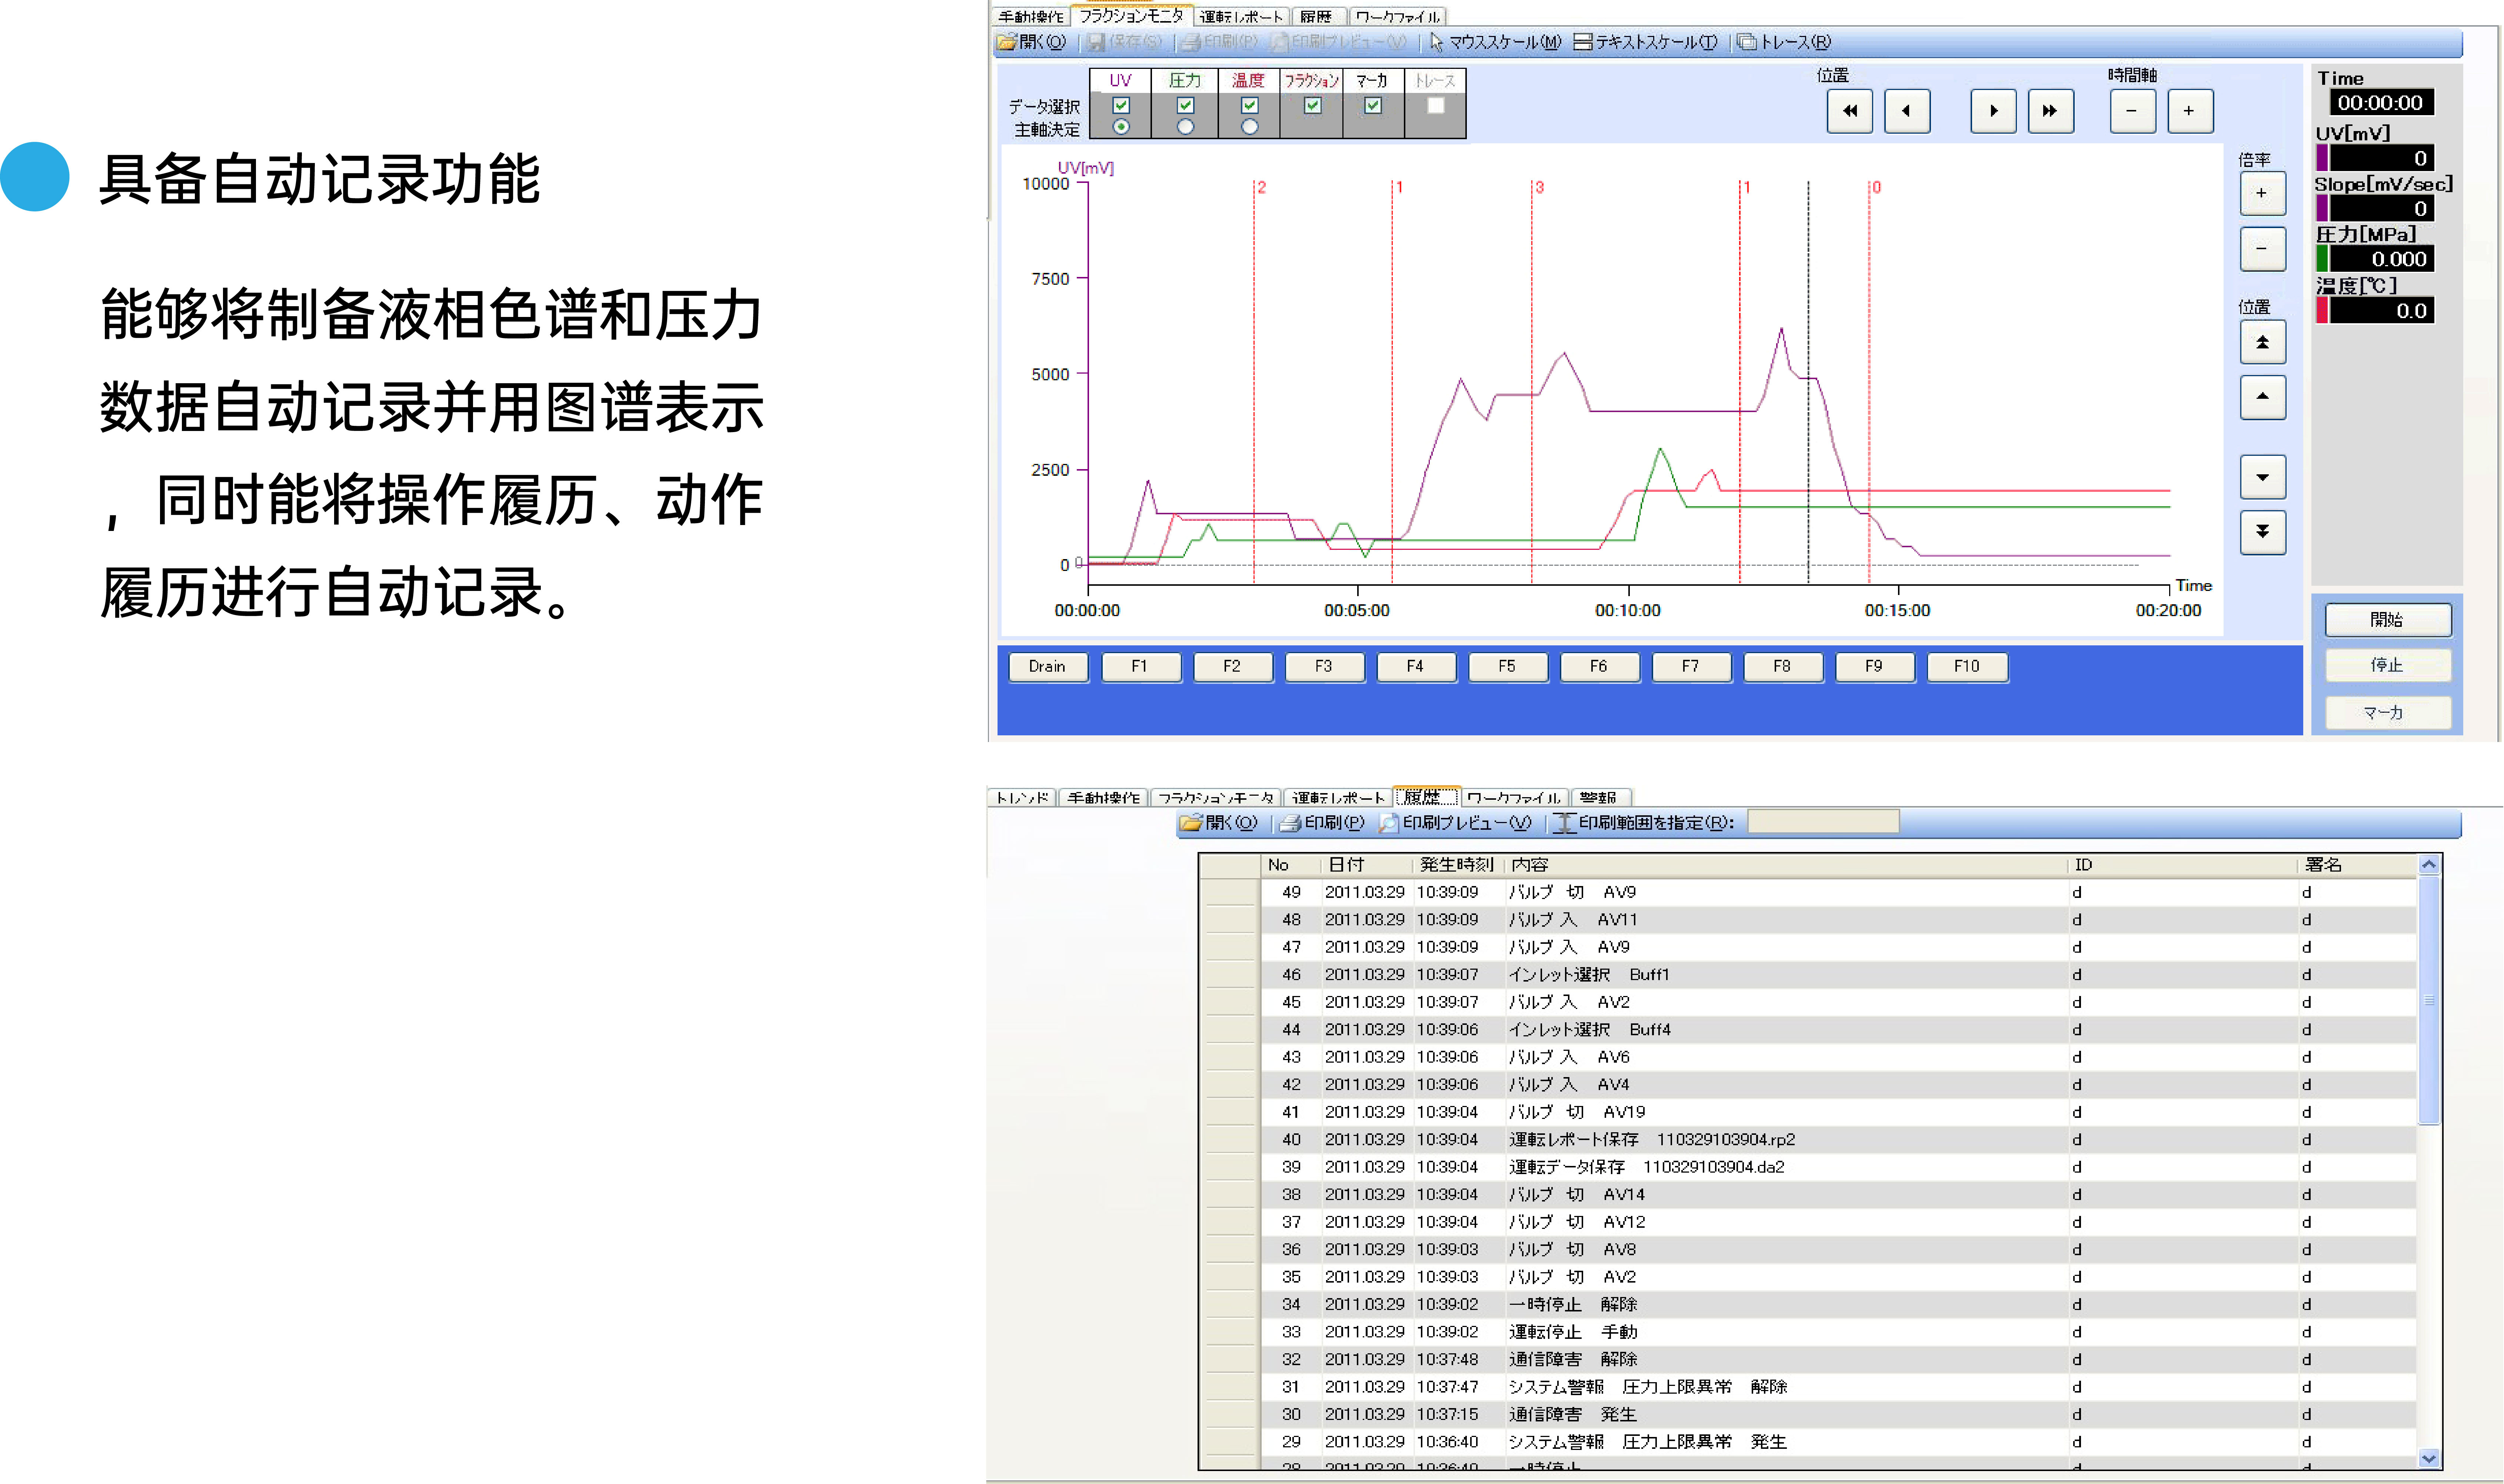2504x1484 pixels.
Task: Click the green 圧力[MPa] color indicator
Action: [2322, 259]
